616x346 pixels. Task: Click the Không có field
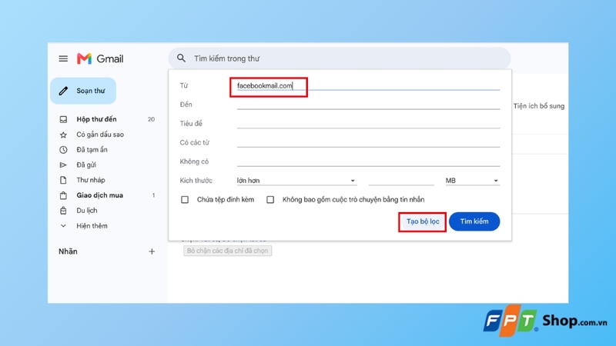pyautogui.click(x=368, y=161)
